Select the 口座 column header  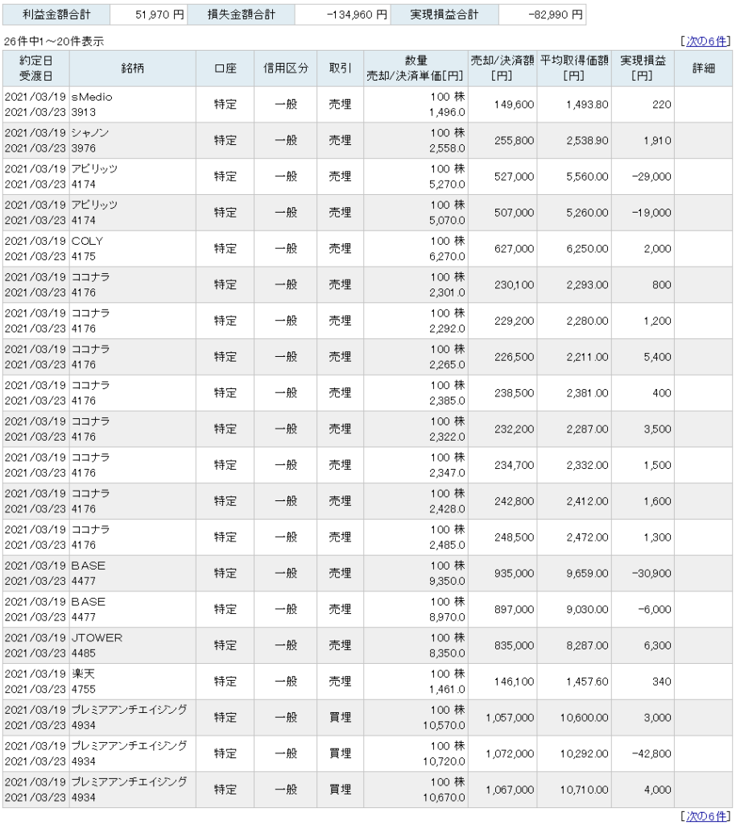tap(225, 68)
